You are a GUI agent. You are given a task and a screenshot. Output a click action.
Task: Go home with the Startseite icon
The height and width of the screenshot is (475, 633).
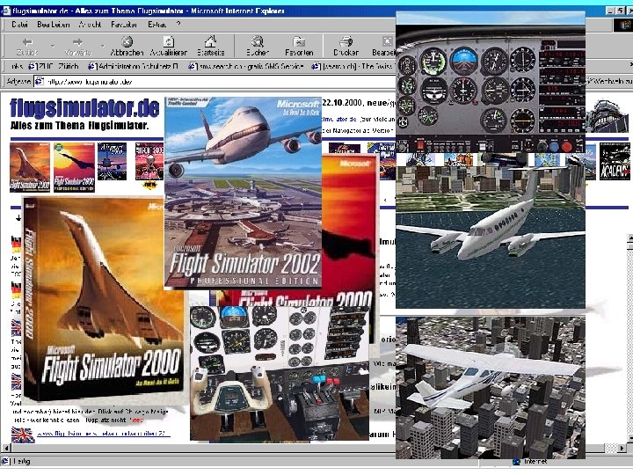(x=210, y=41)
